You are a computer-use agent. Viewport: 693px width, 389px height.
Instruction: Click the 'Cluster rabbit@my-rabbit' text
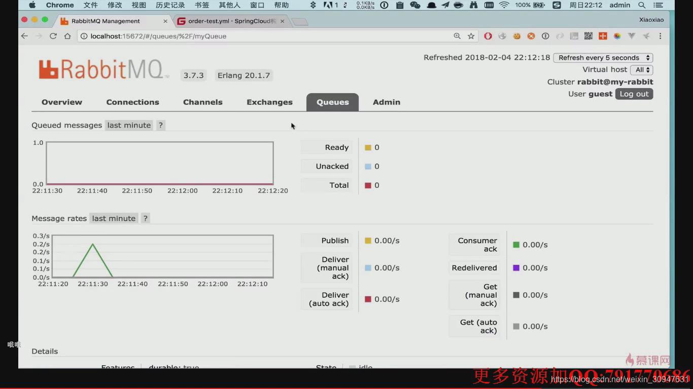[600, 82]
